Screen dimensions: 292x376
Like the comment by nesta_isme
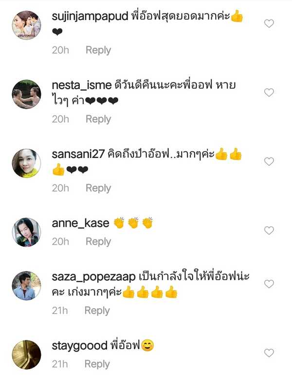point(269,93)
